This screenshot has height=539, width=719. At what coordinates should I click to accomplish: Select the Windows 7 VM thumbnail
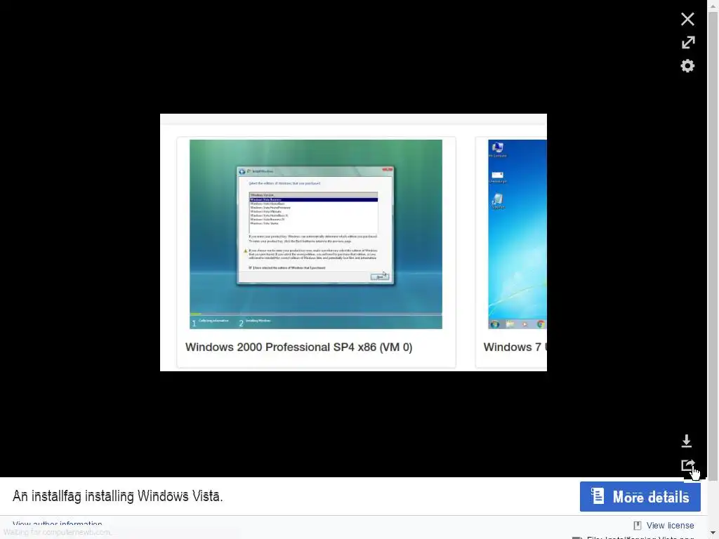tap(517, 234)
